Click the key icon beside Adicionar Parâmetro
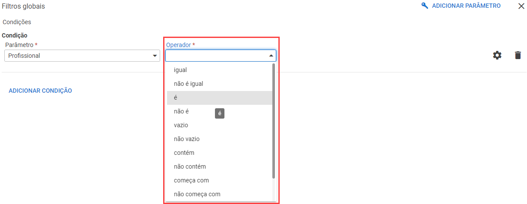This screenshot has width=527, height=204. pos(425,6)
